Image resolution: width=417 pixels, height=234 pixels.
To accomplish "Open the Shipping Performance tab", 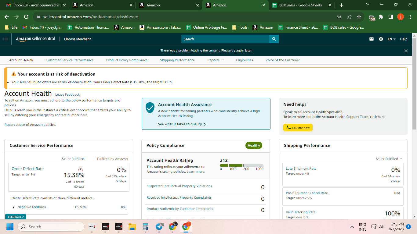I will point(177,60).
